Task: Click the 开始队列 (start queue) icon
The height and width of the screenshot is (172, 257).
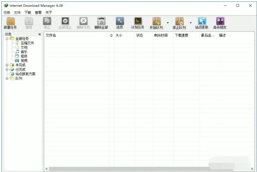Action: tap(157, 21)
